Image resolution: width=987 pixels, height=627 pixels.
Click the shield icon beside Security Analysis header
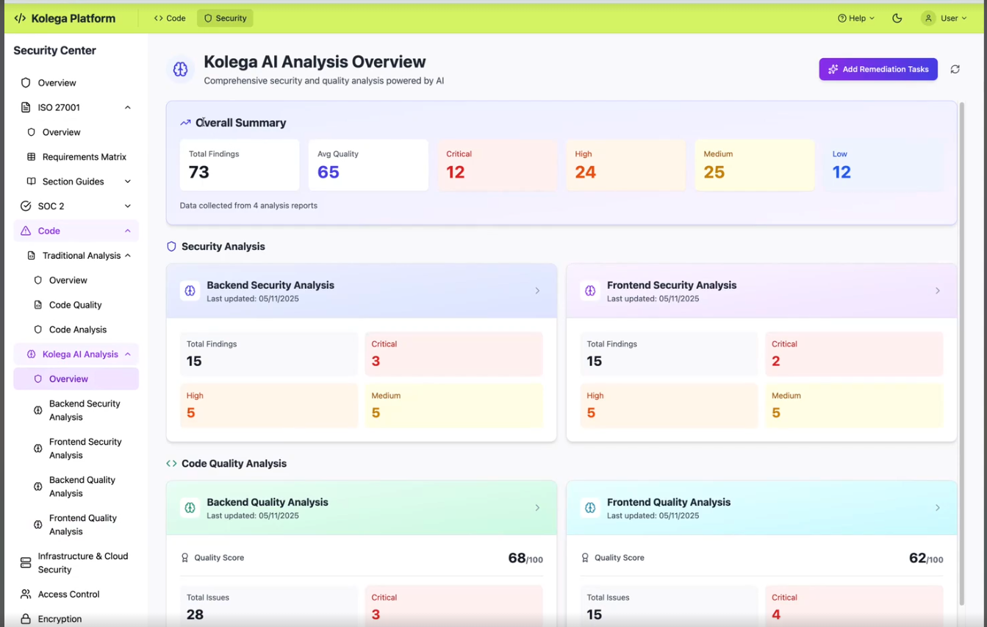pos(171,246)
